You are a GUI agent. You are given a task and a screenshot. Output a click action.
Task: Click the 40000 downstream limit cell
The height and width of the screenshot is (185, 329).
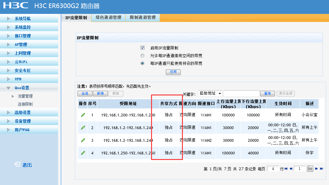click(253, 153)
